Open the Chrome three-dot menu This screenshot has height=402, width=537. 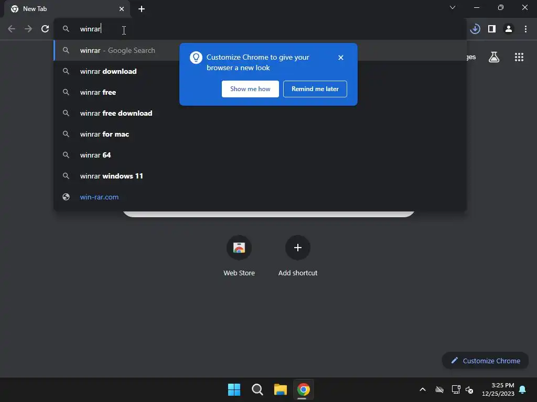[x=525, y=29]
